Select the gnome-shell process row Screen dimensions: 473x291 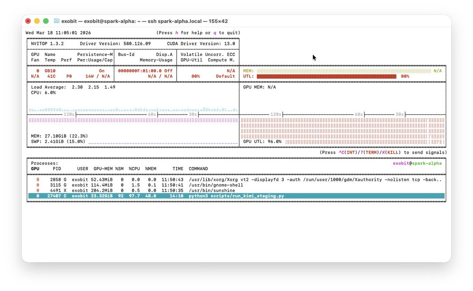tap(236, 185)
